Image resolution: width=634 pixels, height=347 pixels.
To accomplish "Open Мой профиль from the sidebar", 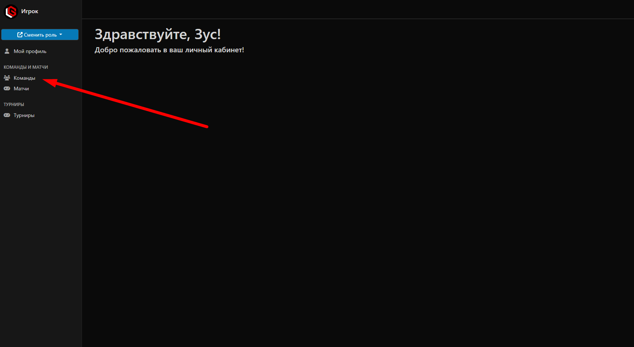I will [x=30, y=51].
